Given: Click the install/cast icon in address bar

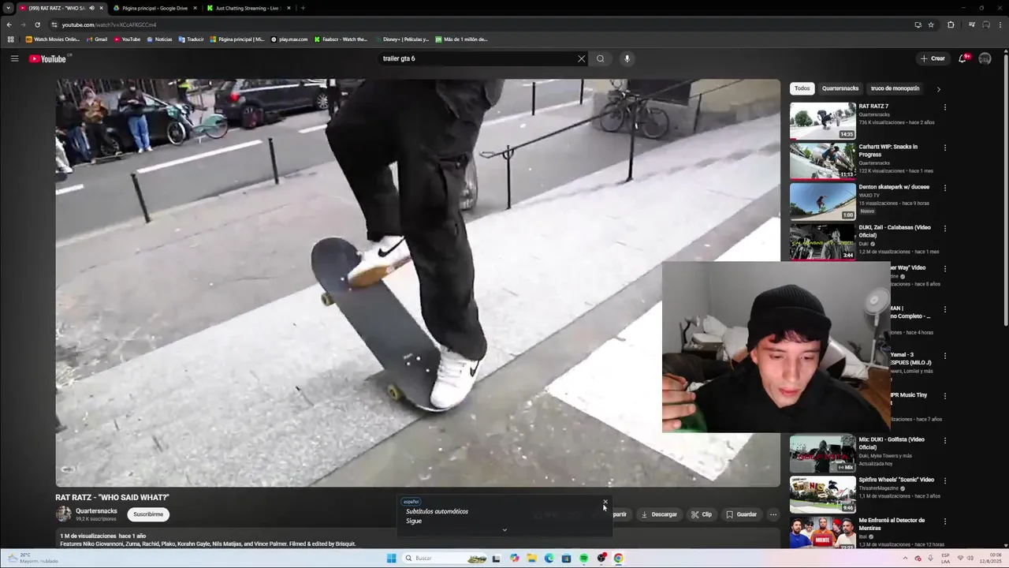Looking at the screenshot, I should point(918,24).
